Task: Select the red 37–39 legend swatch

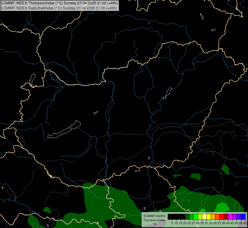Action: (x=222, y=217)
